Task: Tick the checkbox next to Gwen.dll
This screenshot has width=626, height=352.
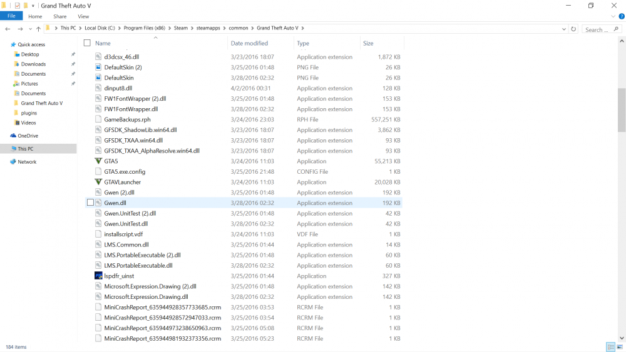Action: [x=90, y=203]
